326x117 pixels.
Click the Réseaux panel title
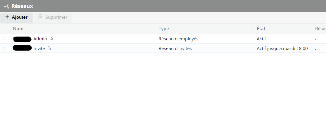[x=22, y=6]
